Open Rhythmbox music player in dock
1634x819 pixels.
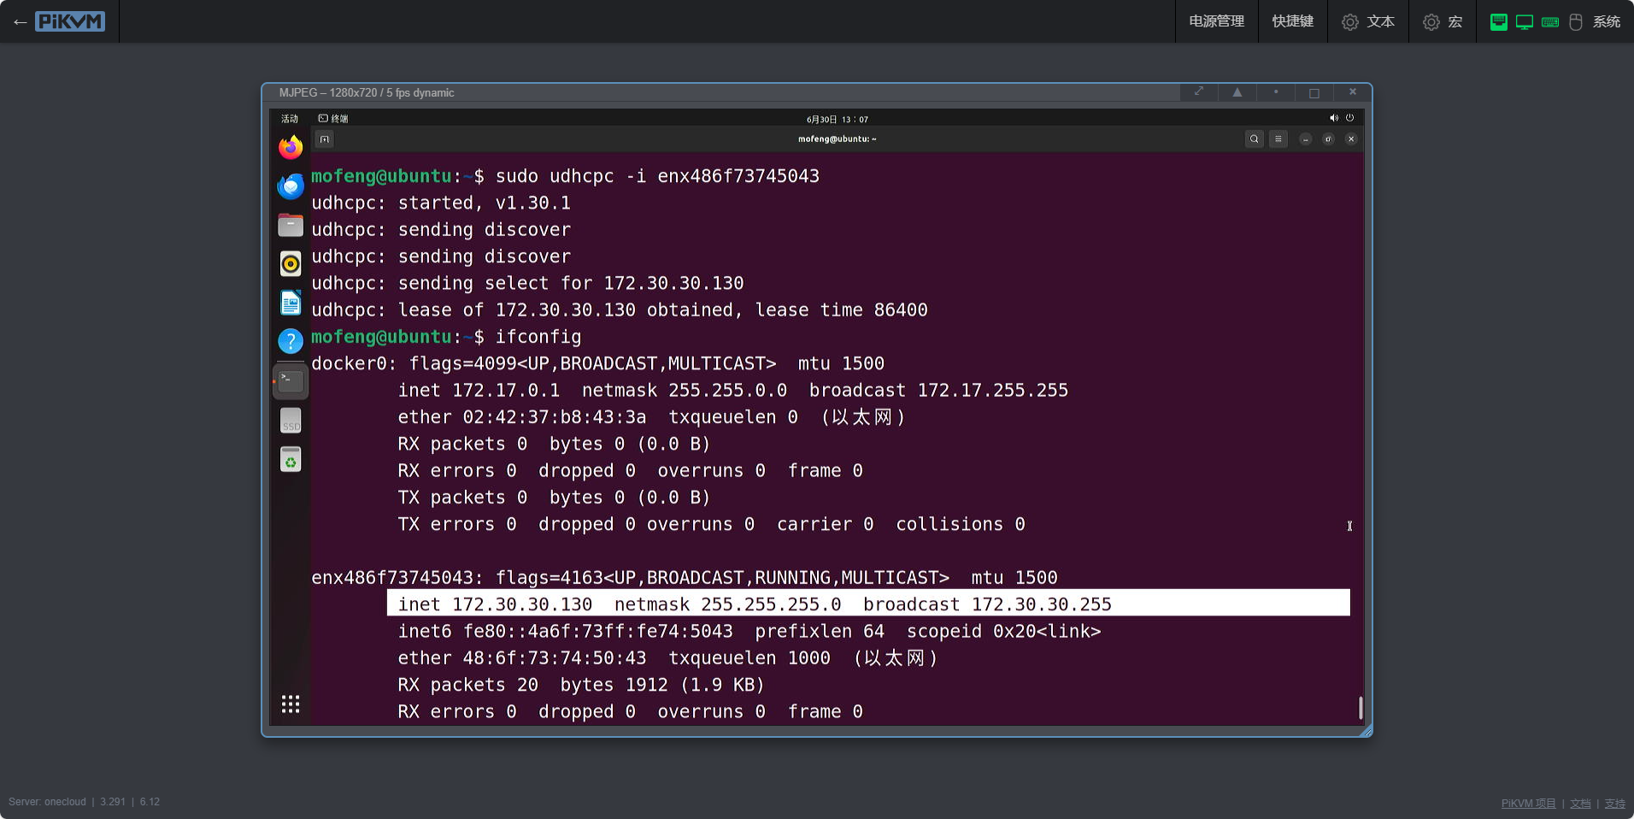[291, 264]
